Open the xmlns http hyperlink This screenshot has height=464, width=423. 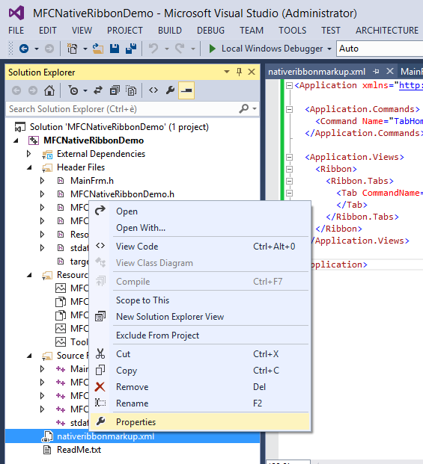click(411, 85)
